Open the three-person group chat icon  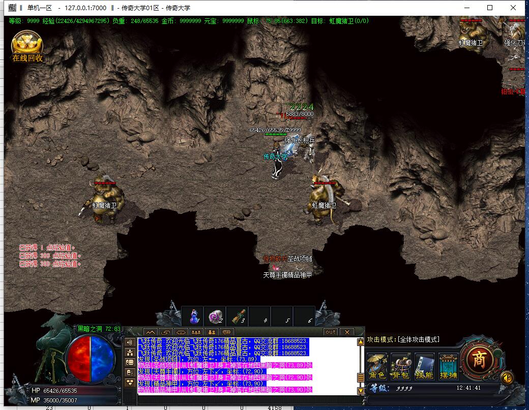point(196,332)
